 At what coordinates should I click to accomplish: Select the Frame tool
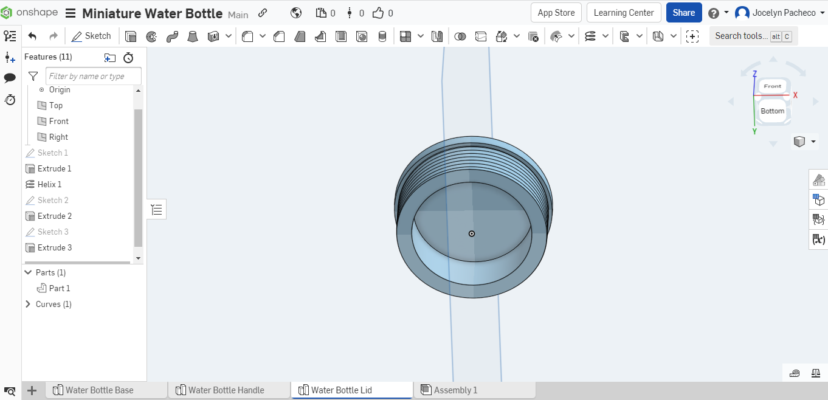(x=658, y=36)
